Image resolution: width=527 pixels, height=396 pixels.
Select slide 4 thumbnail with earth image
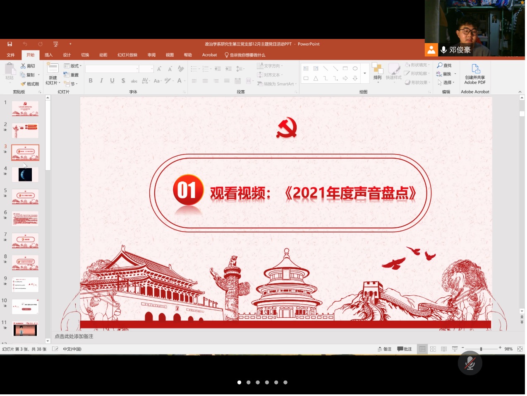[25, 175]
